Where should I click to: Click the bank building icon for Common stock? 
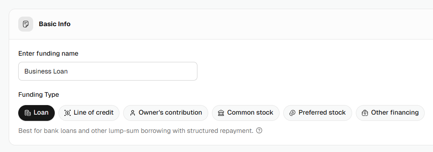point(221,113)
